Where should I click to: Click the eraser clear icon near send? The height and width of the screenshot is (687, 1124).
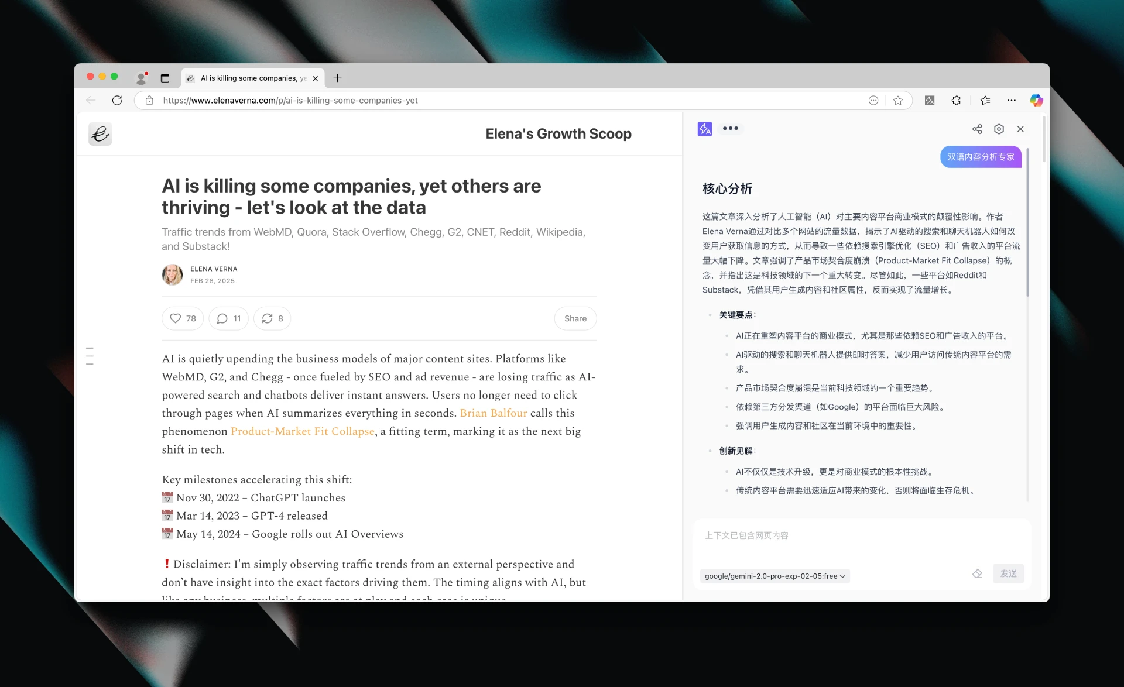click(977, 573)
